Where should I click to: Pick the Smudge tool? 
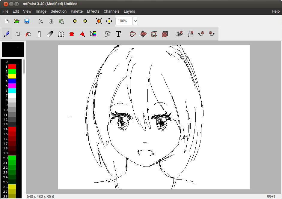50,34
